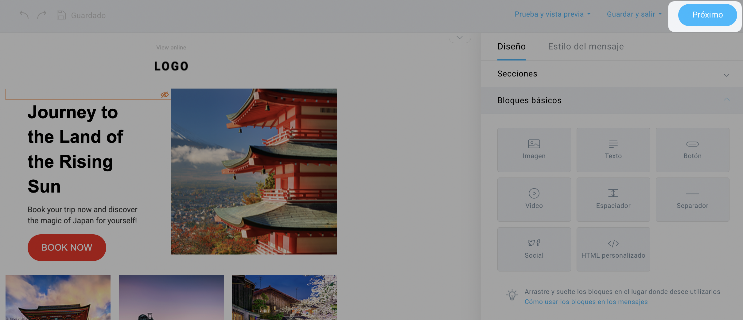
Task: Select the Video block
Action: (534, 200)
